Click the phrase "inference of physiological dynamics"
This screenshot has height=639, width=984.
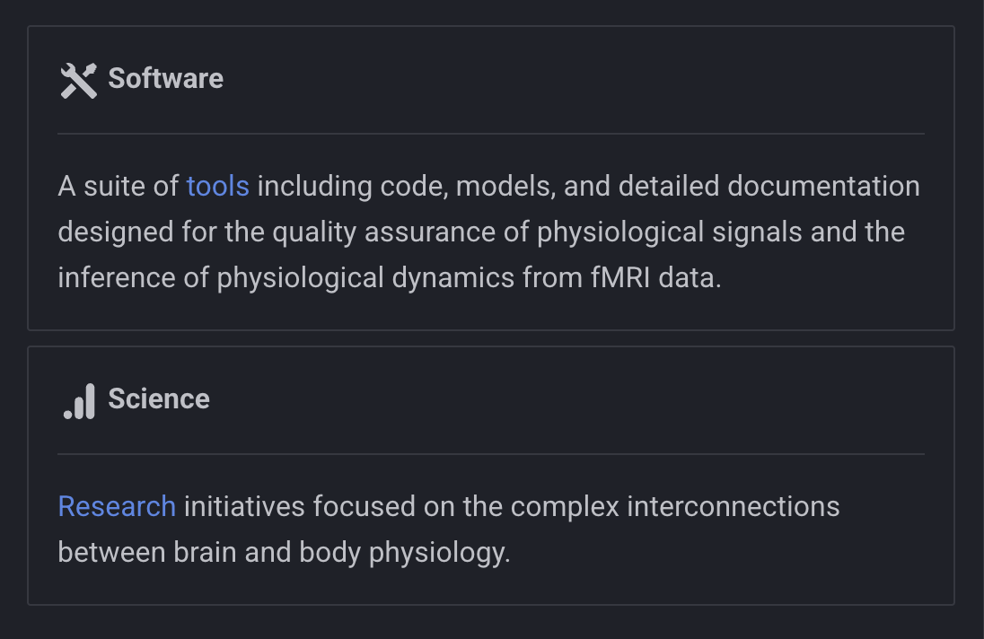pos(286,278)
